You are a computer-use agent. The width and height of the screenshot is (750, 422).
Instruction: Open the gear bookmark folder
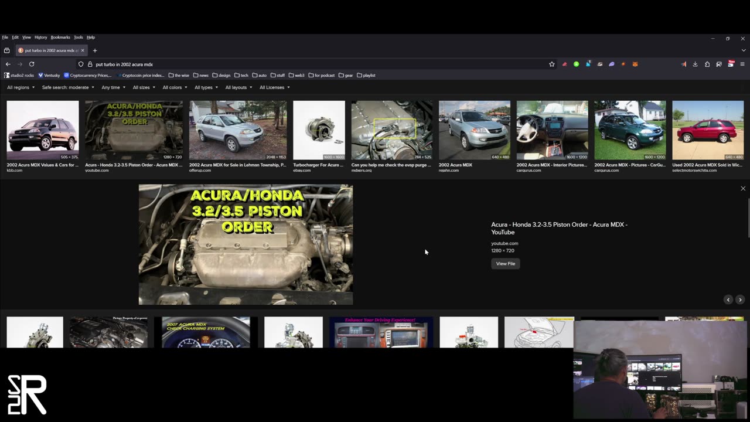pyautogui.click(x=346, y=75)
